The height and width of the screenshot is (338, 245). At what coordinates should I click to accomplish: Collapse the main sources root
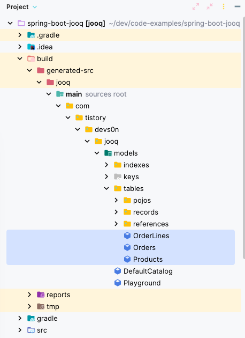coord(49,94)
